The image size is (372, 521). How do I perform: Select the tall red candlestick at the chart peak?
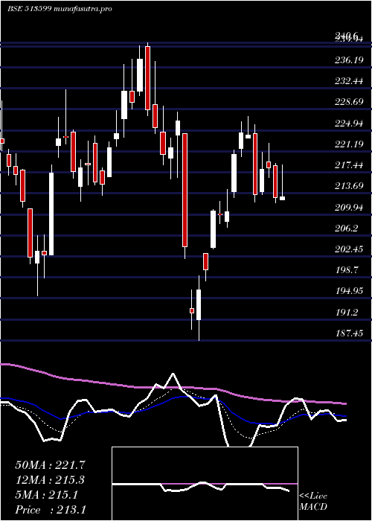coord(147,78)
